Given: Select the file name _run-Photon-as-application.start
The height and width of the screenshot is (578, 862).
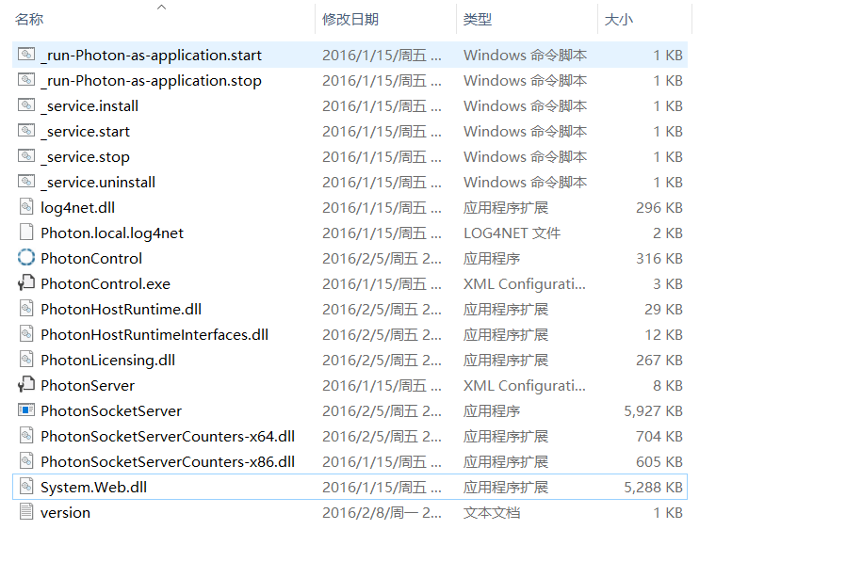Looking at the screenshot, I should (x=151, y=55).
